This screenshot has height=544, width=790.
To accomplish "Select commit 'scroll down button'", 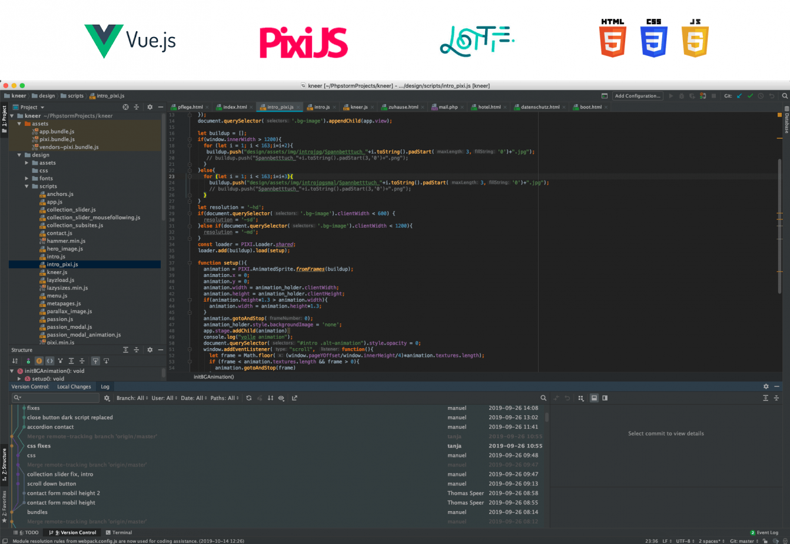I will [x=51, y=484].
